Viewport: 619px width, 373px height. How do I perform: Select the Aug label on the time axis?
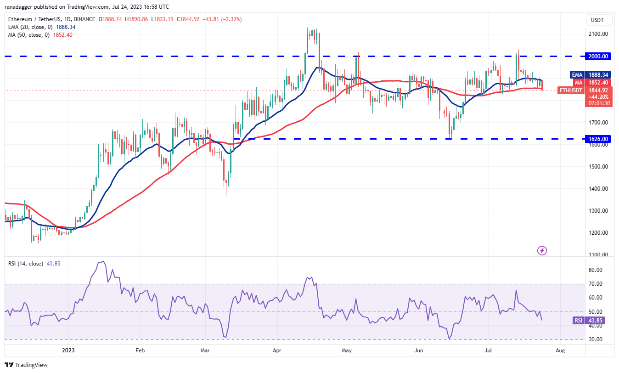click(560, 350)
